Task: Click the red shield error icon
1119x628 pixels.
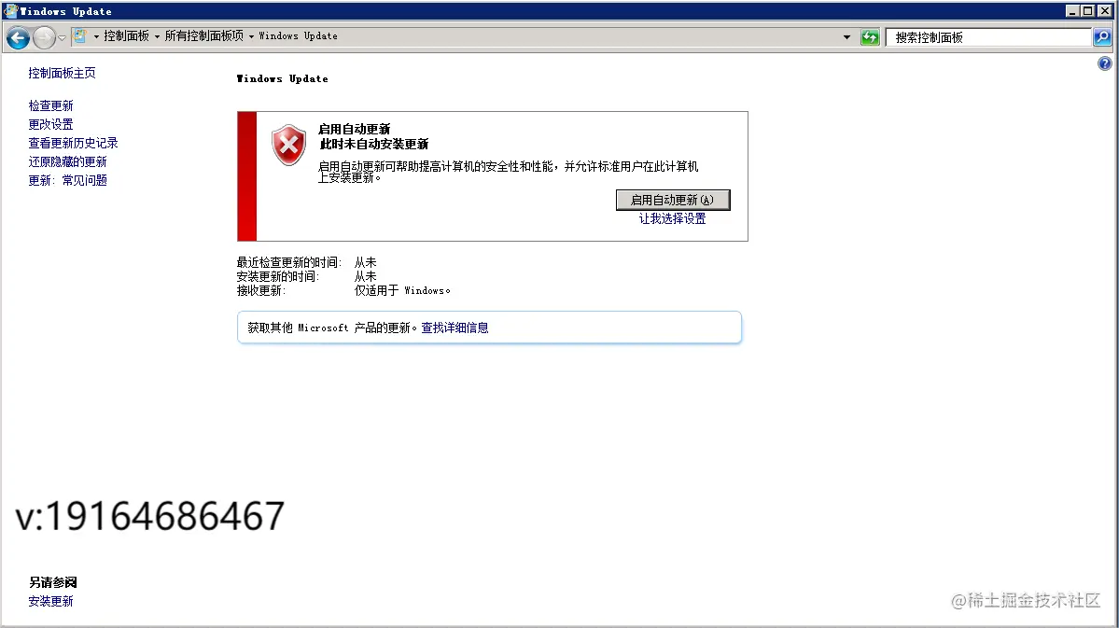Action: point(287,145)
